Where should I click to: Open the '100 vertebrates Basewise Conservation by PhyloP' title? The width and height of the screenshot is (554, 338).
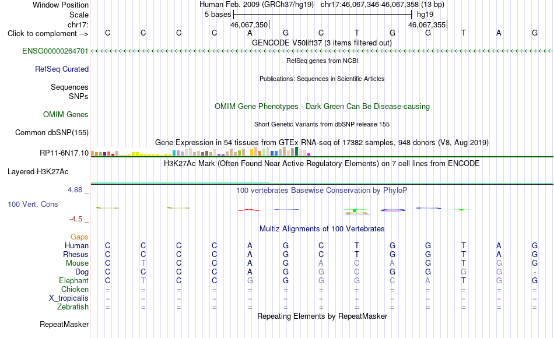322,191
